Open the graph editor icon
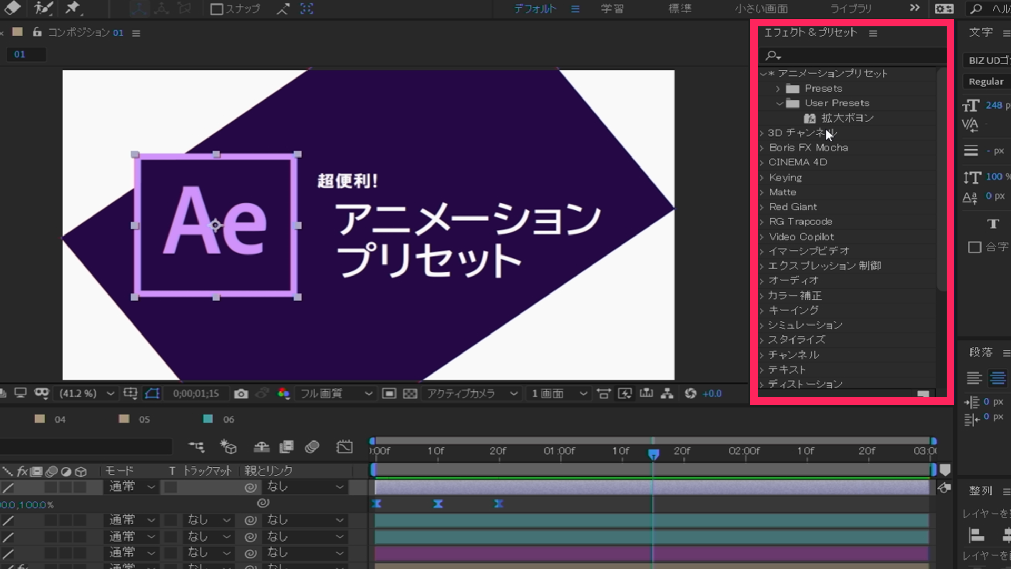The image size is (1011, 569). (x=344, y=447)
